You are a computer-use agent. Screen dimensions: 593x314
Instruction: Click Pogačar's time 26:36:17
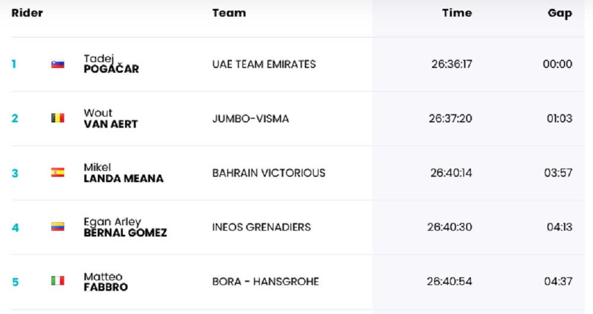tap(451, 64)
